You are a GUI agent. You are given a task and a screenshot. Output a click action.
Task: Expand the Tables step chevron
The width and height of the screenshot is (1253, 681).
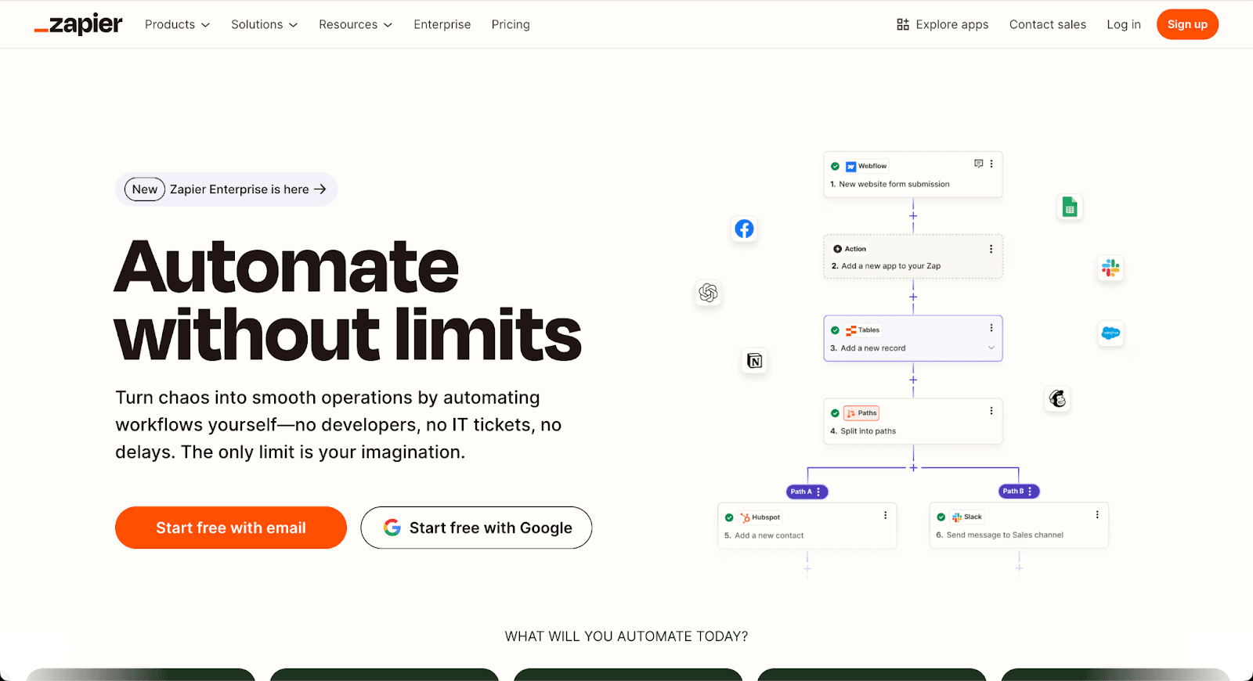tap(991, 348)
